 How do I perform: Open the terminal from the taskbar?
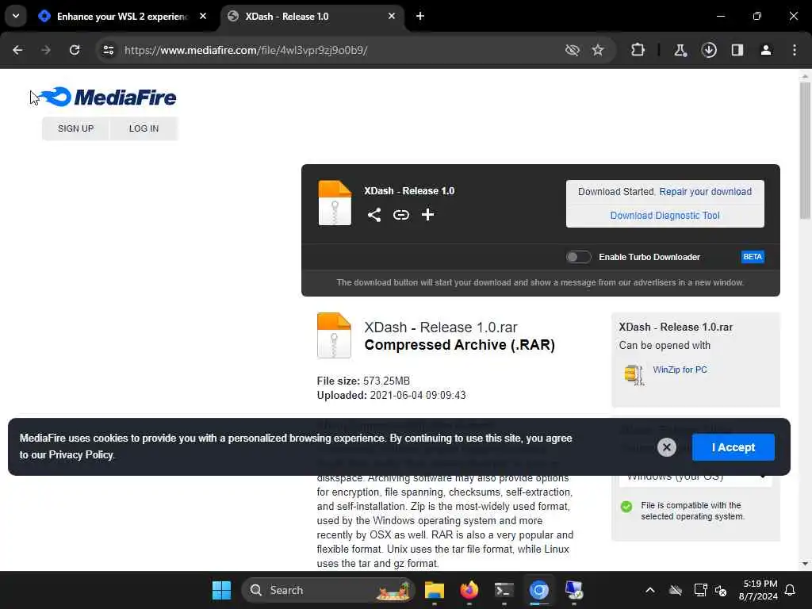(504, 590)
